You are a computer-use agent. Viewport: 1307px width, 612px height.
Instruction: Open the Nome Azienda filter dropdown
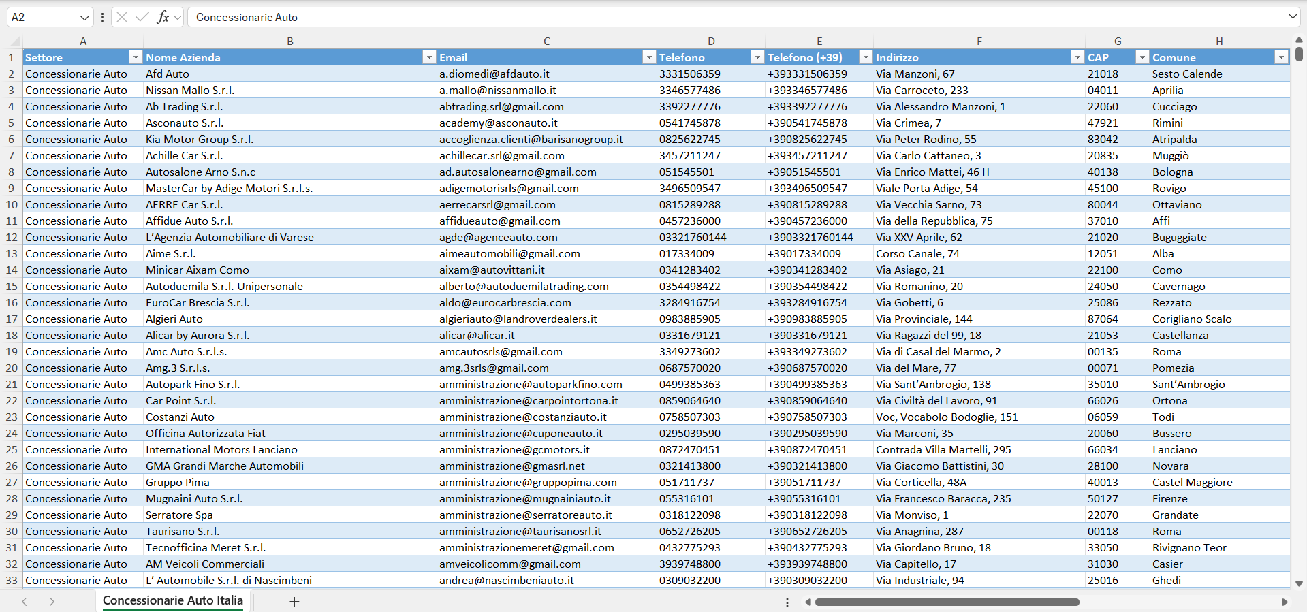click(429, 57)
